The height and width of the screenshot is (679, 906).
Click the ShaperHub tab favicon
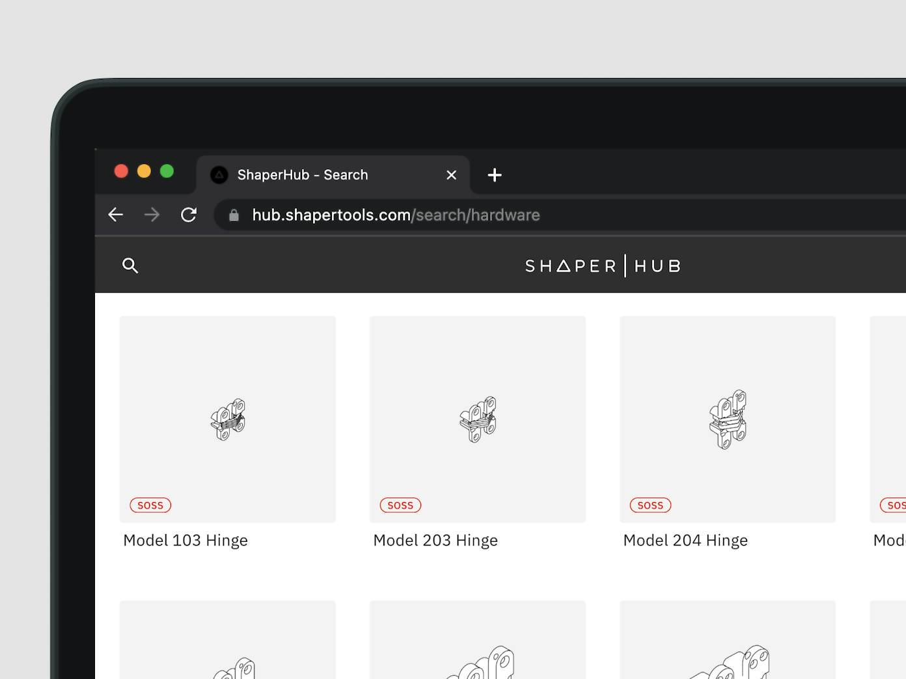coord(219,175)
